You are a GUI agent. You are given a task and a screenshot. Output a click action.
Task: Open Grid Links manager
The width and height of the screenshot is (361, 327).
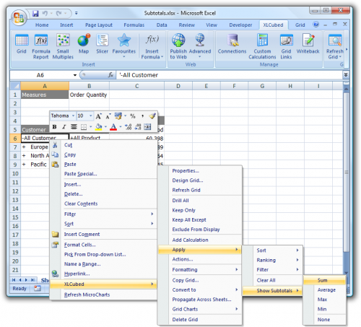point(286,46)
